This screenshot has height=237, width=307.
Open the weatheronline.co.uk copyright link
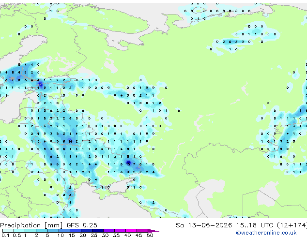point(266,233)
